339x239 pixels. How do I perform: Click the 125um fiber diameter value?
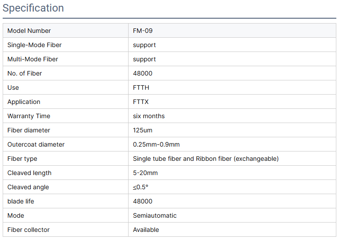click(x=142, y=131)
